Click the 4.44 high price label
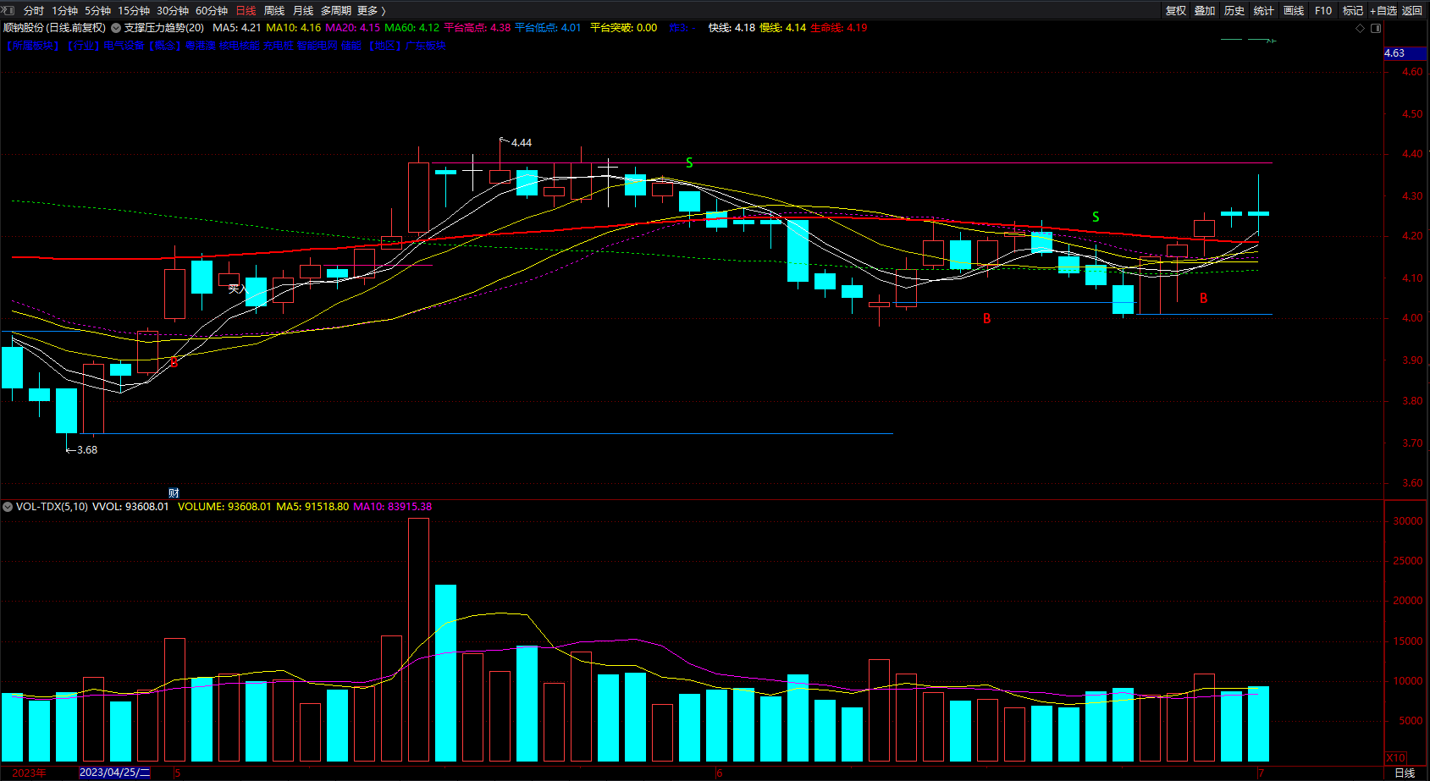Image resolution: width=1430 pixels, height=781 pixels. [522, 143]
